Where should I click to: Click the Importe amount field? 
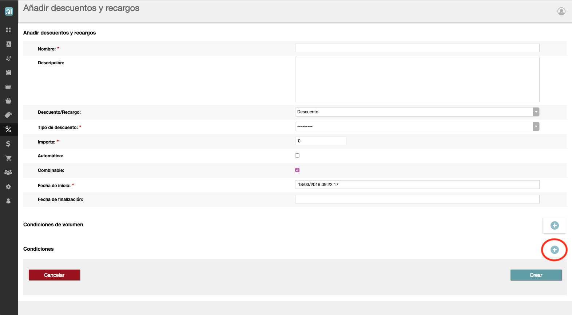(x=321, y=141)
